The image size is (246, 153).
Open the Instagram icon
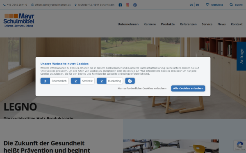[x=128, y=5]
